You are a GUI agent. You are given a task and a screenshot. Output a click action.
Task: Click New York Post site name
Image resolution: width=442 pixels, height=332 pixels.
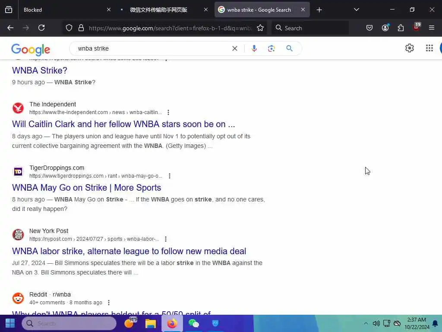[49, 231]
